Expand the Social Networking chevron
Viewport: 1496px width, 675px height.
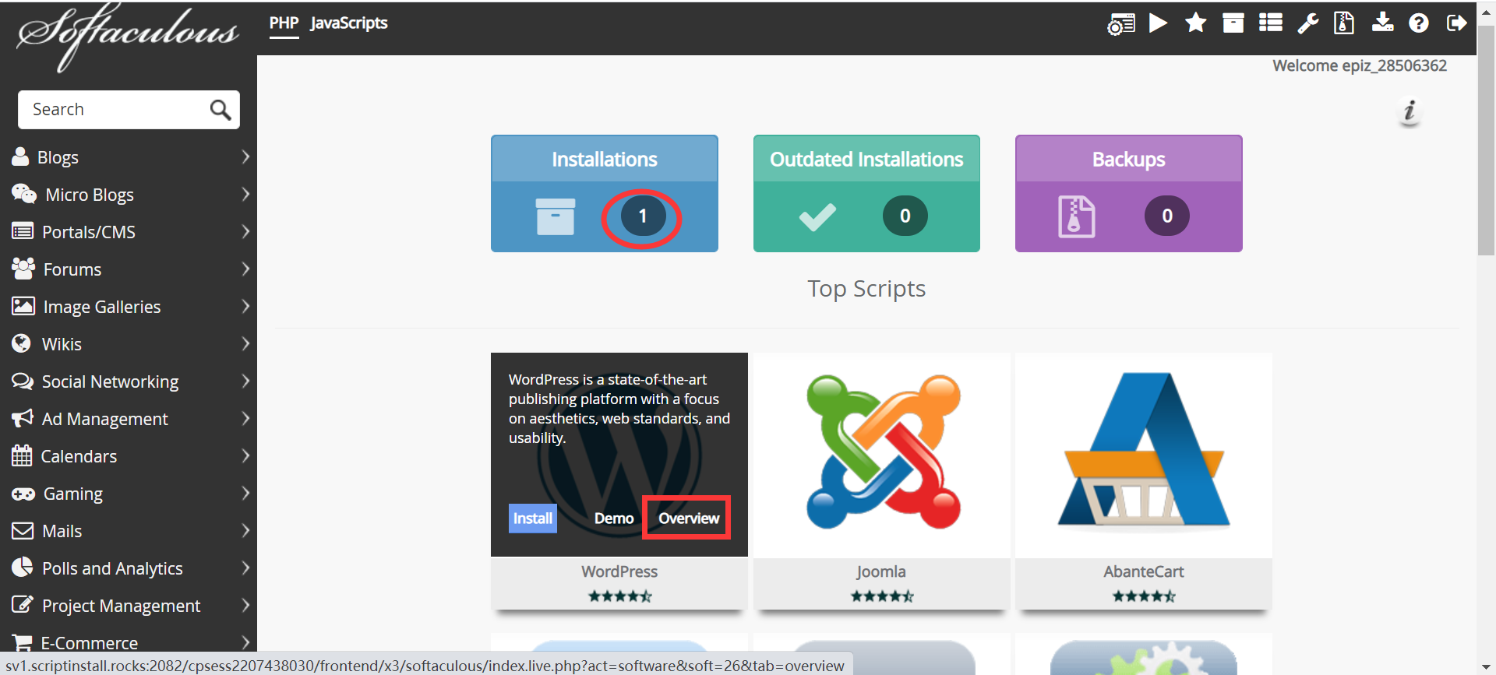pyautogui.click(x=245, y=381)
